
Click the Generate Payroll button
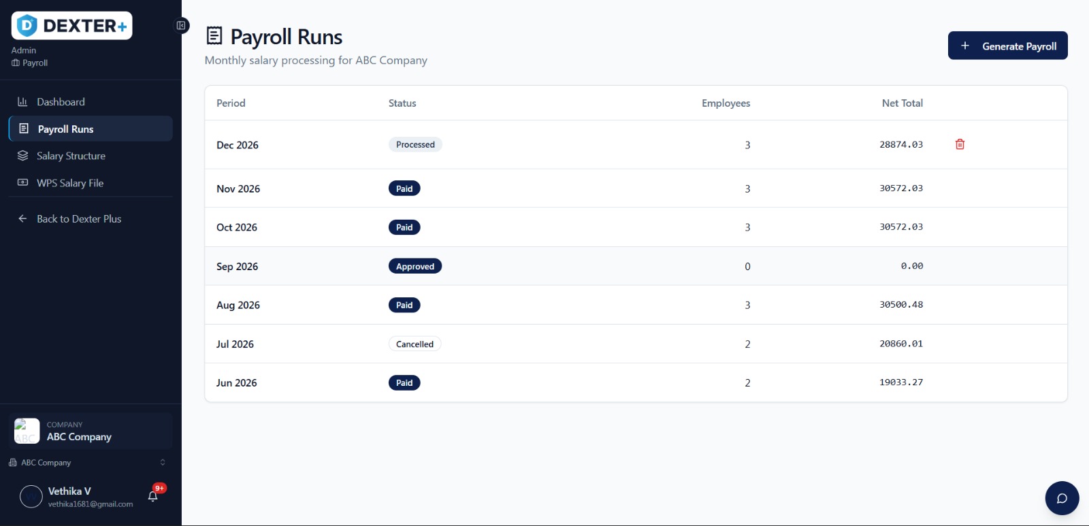coord(1007,46)
